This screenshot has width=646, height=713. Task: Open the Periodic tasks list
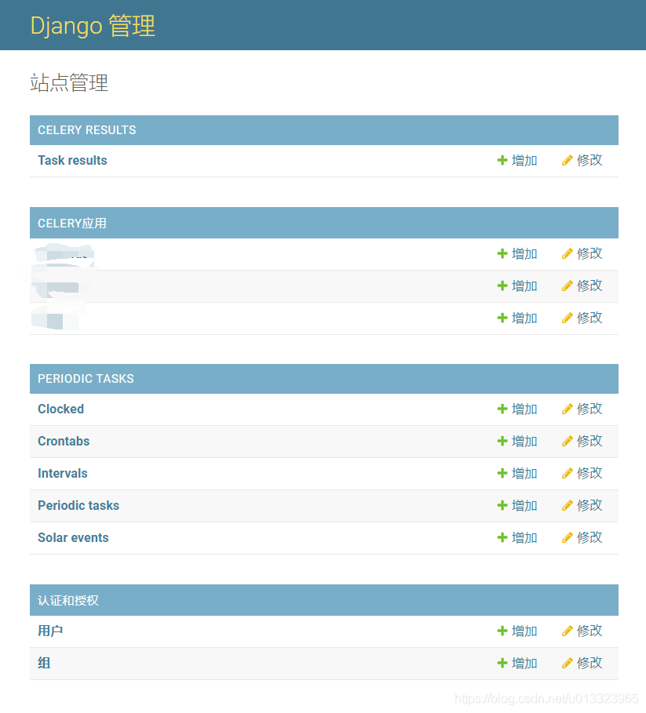point(78,505)
